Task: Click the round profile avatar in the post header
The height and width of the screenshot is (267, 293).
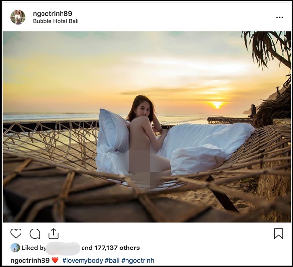Action: pos(18,17)
